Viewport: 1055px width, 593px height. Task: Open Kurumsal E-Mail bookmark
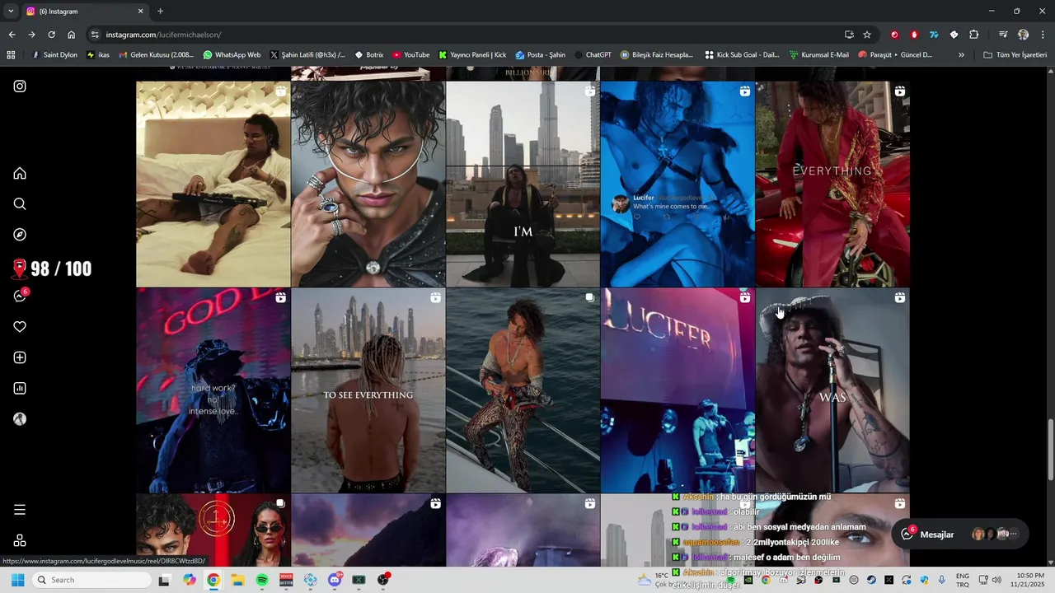tap(819, 55)
